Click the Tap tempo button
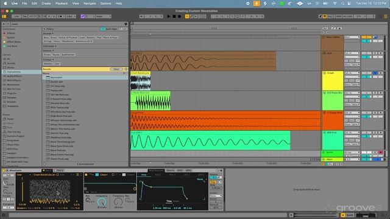Image resolution: width=390 pixels, height=219 pixels. (24, 16)
